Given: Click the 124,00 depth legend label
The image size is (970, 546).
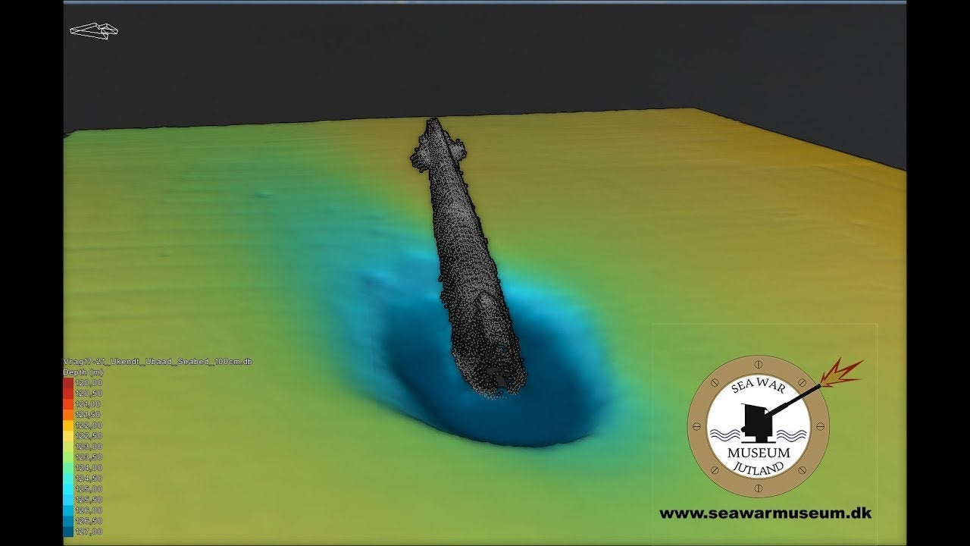Looking at the screenshot, I should (x=89, y=468).
